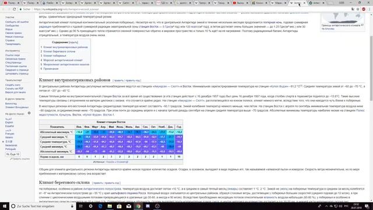Open the Погода и Климат source link under table

click(117, 162)
